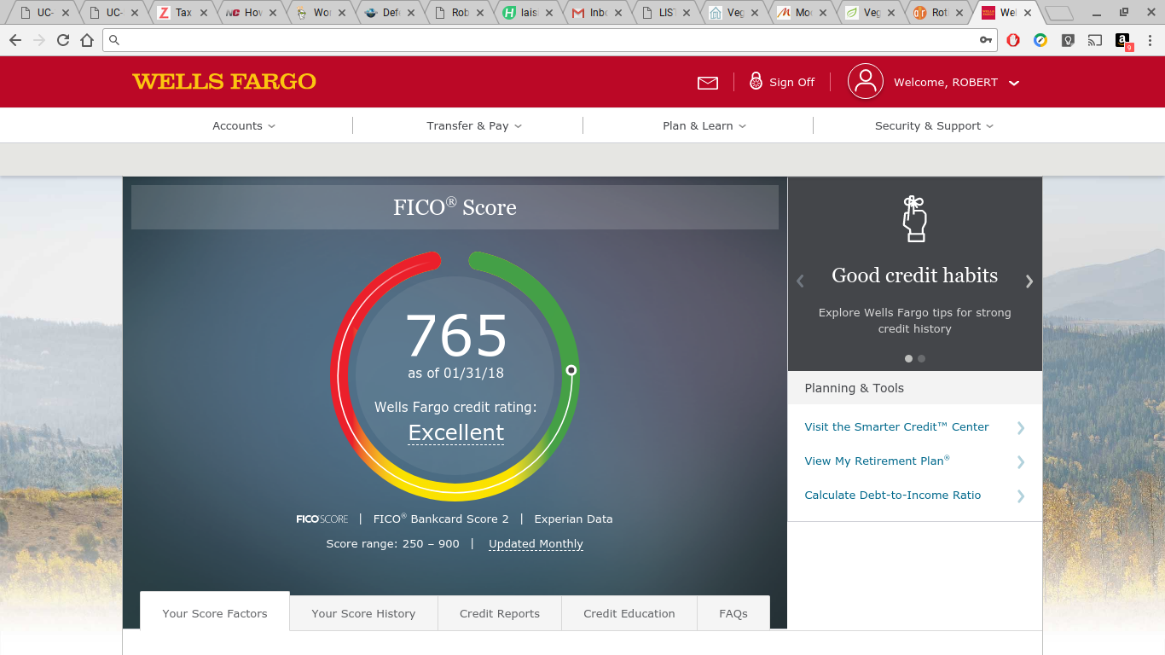Screen dimensions: 1165x655
Task: Open the secure messages envelope icon
Action: tap(707, 83)
